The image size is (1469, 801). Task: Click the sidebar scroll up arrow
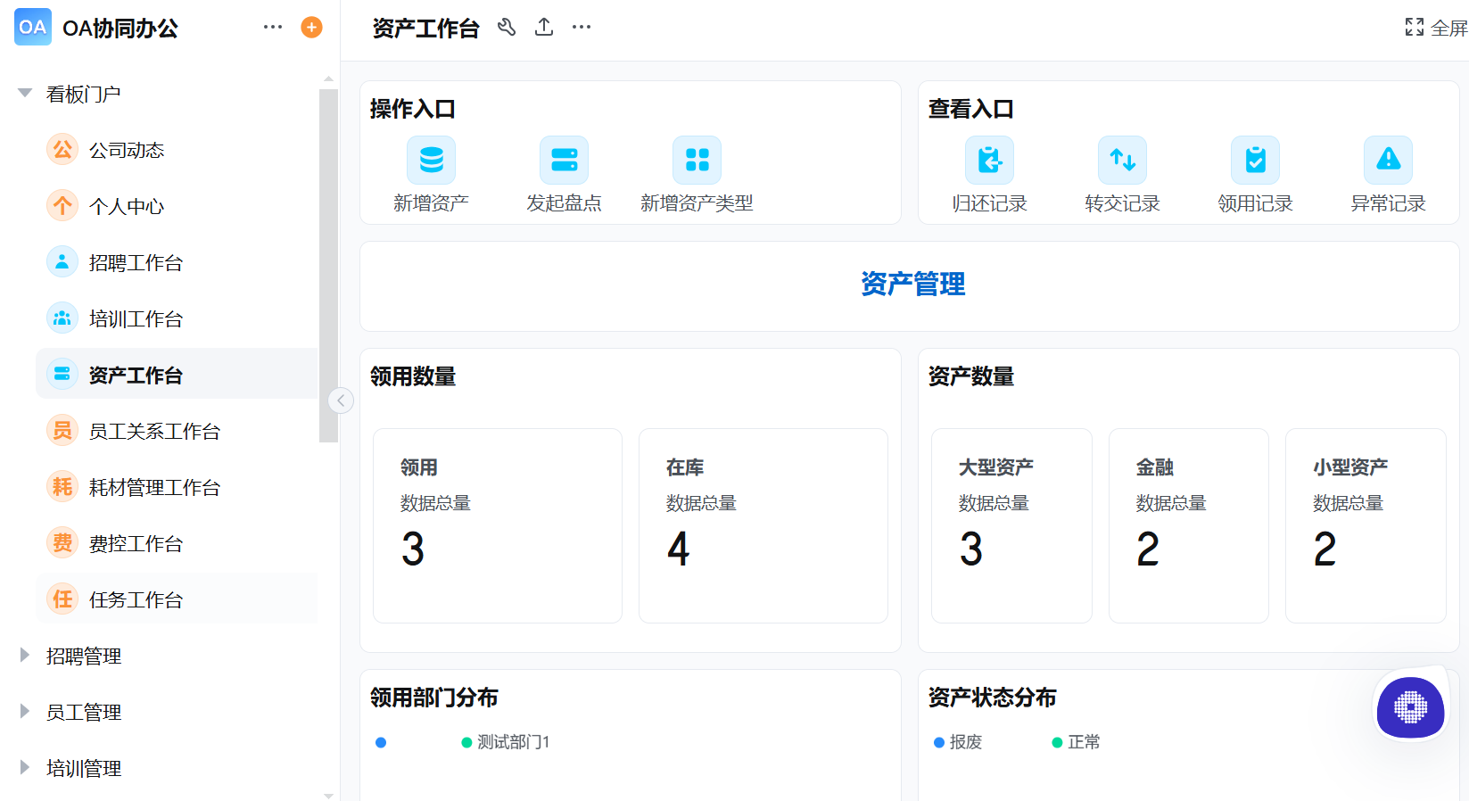(x=328, y=79)
